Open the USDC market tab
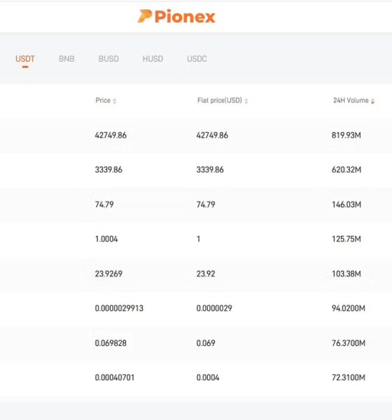The height and width of the screenshot is (420, 392). pos(197,59)
